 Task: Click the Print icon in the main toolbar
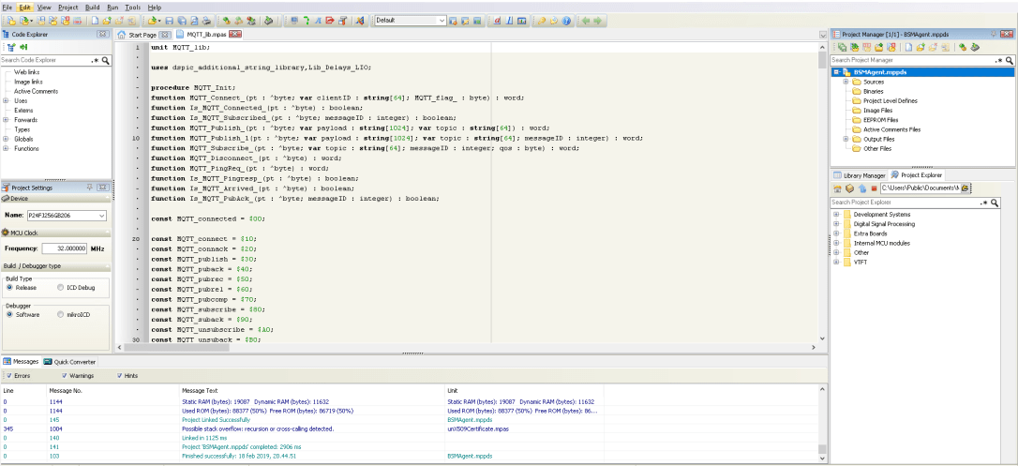pyautogui.click(x=206, y=21)
